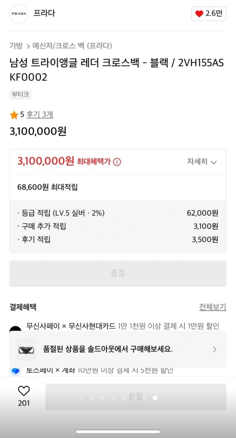The image size is (236, 438).
Task: Click the black 무신사페이 icon
Action: (15, 329)
